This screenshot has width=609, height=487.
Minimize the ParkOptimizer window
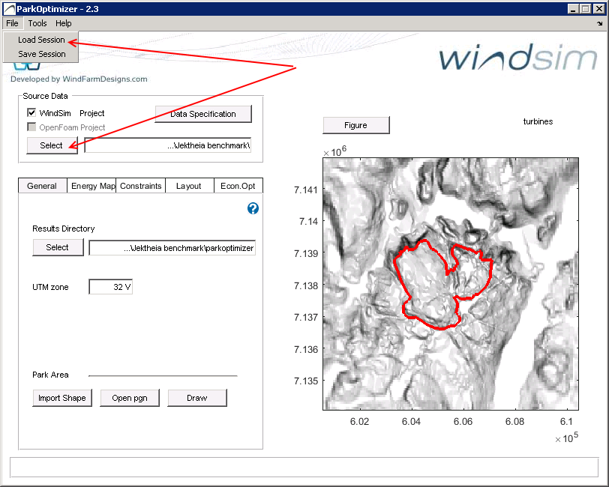point(573,8)
